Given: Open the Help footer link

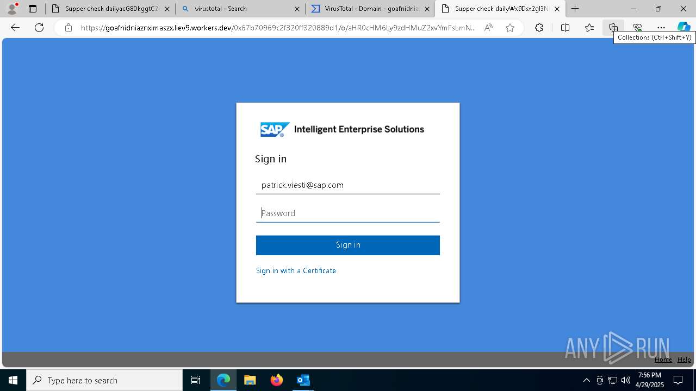Looking at the screenshot, I should click(x=684, y=360).
